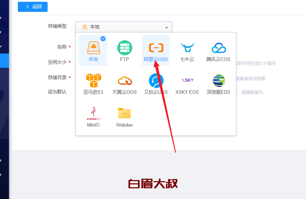Click the 天翼云OOS label text
The width and height of the screenshot is (306, 199).
[124, 92]
